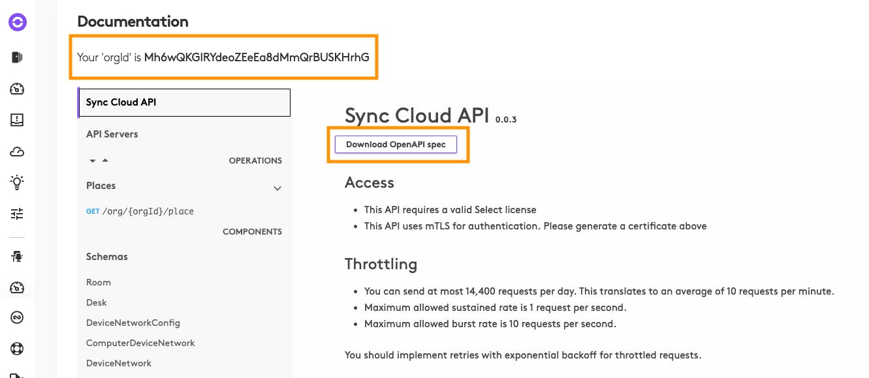The width and height of the screenshot is (869, 378).
Task: Open the lifebuoy support icon
Action: coord(18,349)
